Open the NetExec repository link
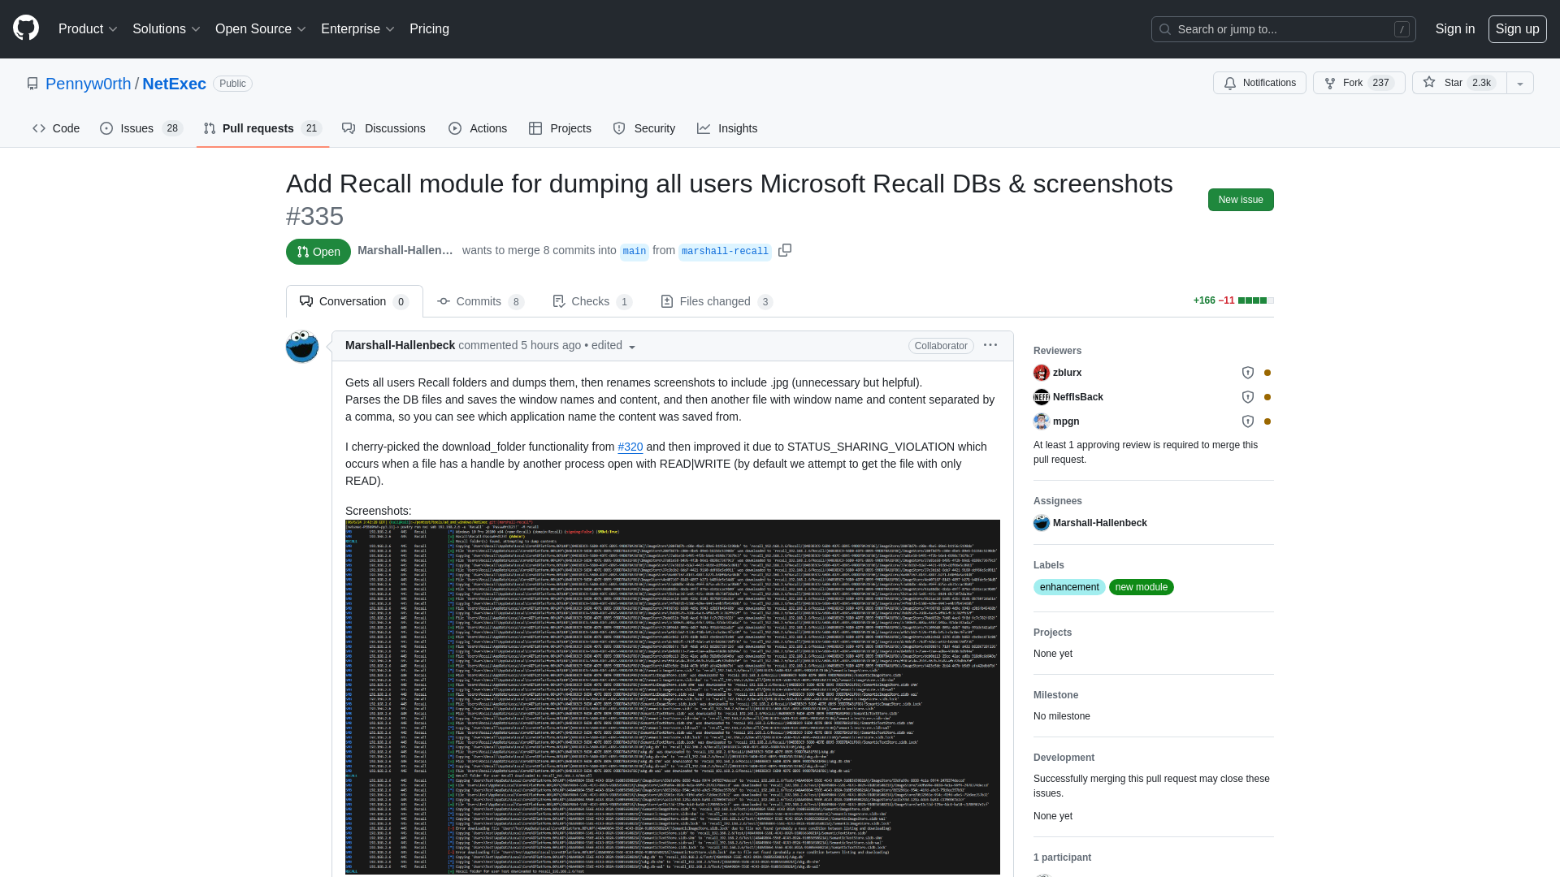 174,84
